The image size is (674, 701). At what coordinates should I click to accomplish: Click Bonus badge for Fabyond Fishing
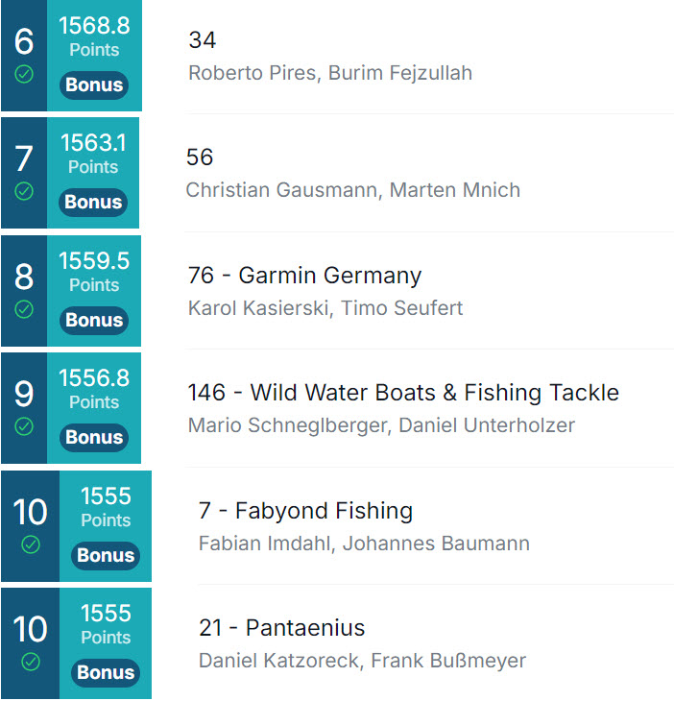106,555
